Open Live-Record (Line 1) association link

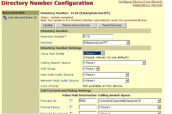(x=22, y=18)
